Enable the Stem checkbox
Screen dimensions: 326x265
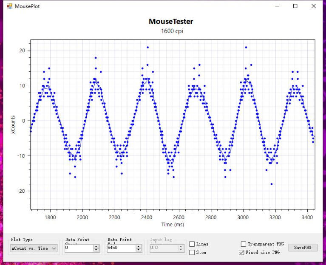(192, 252)
